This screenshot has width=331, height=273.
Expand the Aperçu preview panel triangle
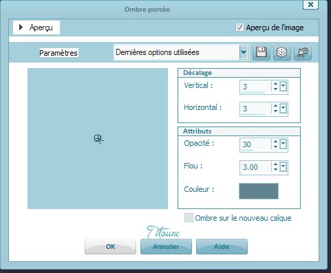pos(21,28)
